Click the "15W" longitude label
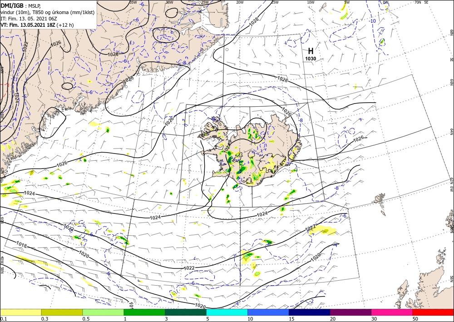This screenshot has width=454, height=322. (275, 2)
